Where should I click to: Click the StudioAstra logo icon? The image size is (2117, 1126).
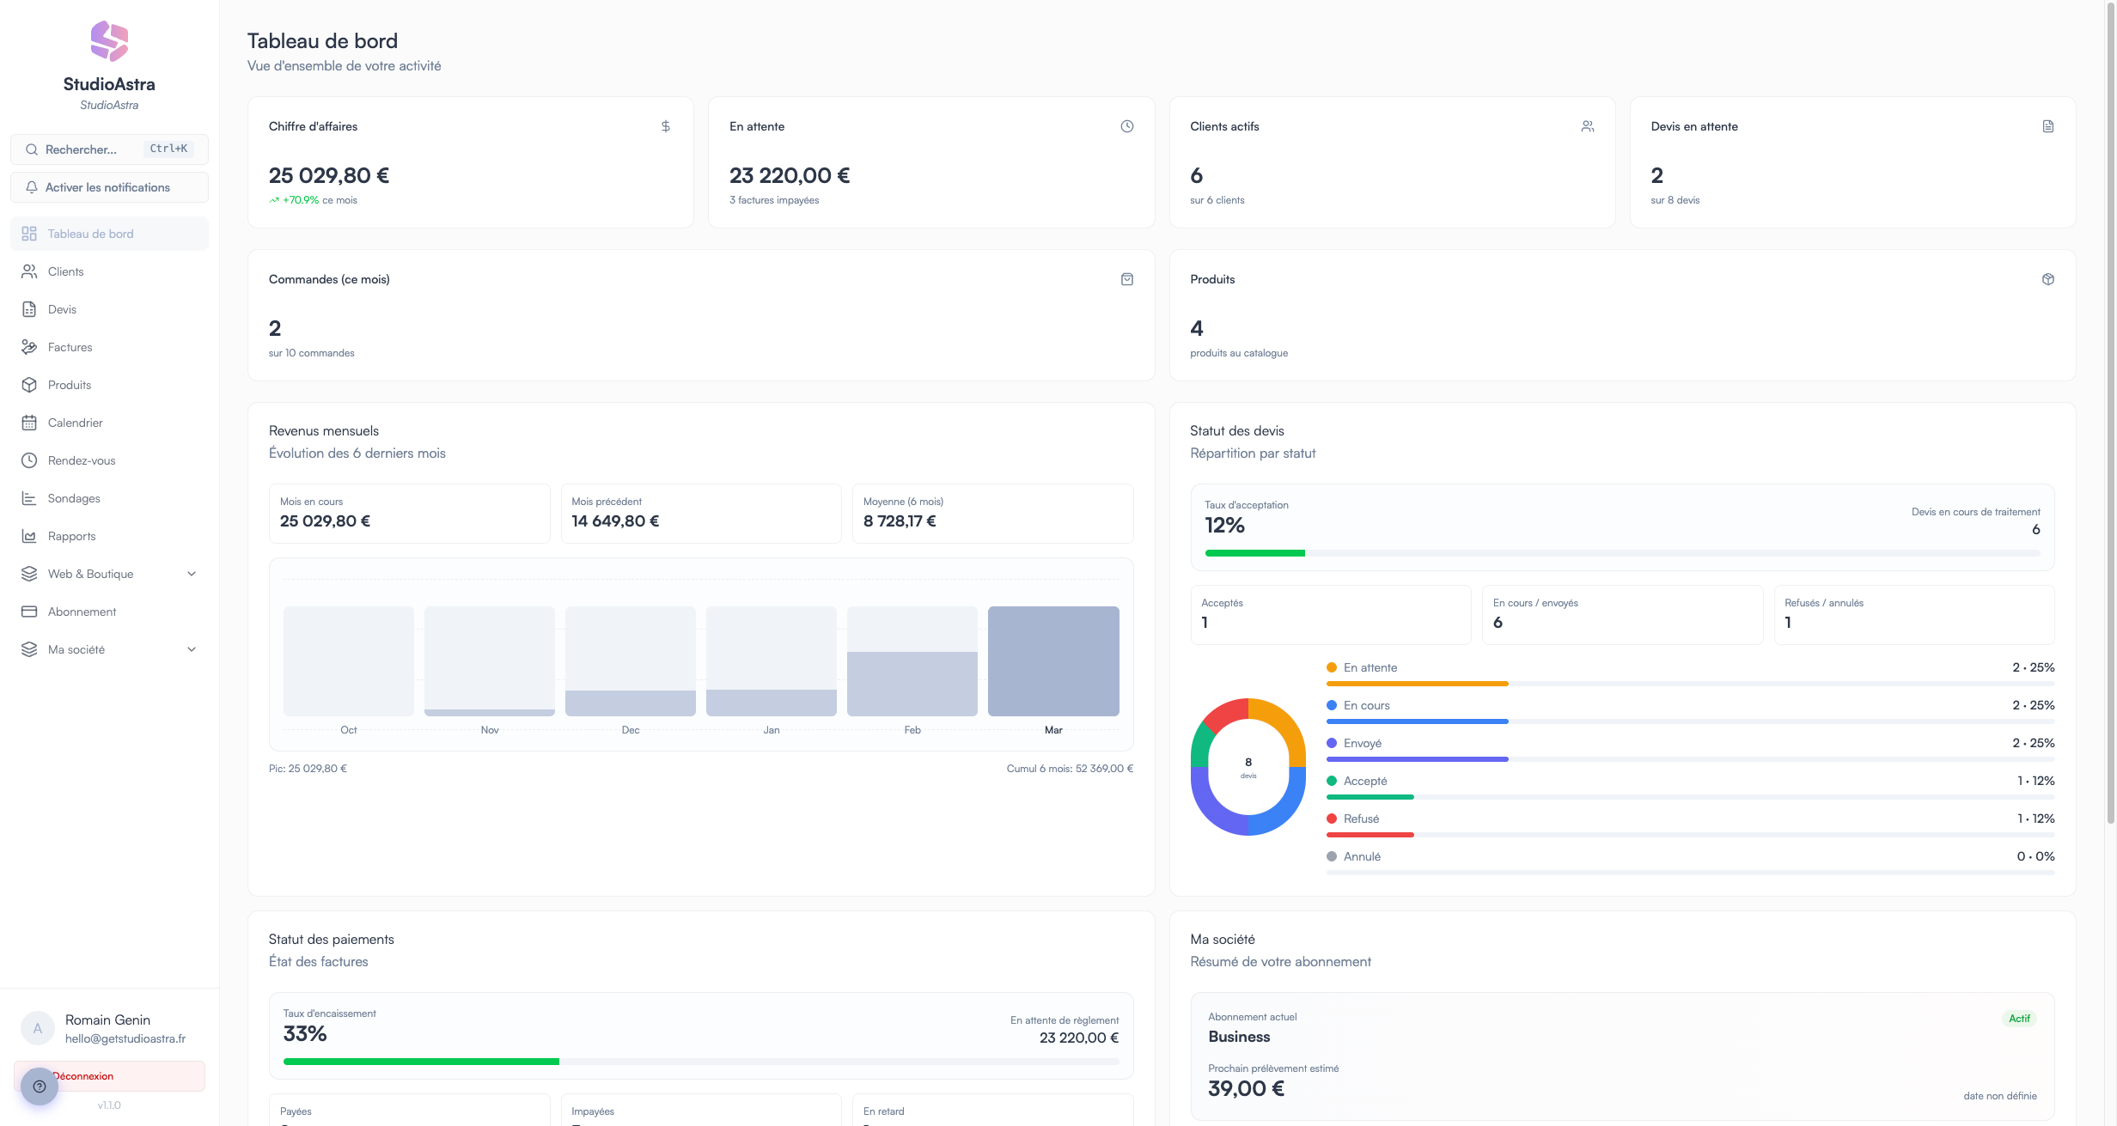point(109,40)
